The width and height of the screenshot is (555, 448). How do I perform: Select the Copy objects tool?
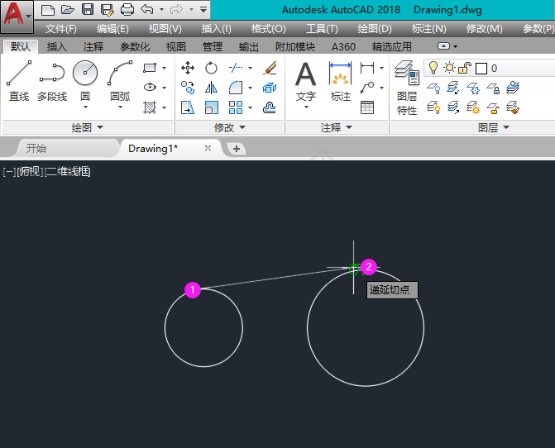point(188,88)
